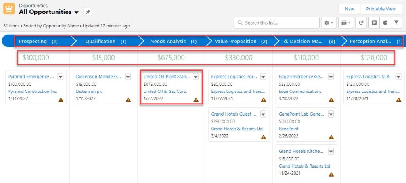Screen dimensions: 406x183
Task: Click the Opportunities crown icon
Action: pos(9,9)
